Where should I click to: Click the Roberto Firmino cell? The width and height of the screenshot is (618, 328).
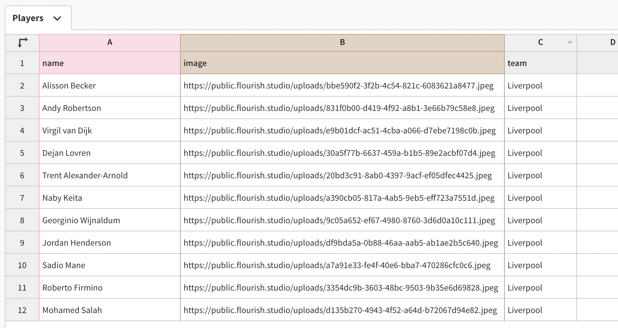(x=110, y=288)
